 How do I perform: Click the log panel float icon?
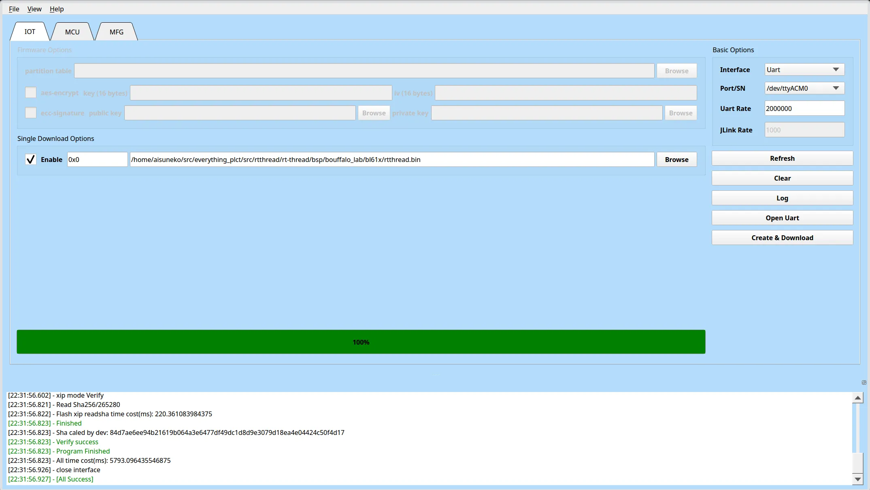(864, 382)
